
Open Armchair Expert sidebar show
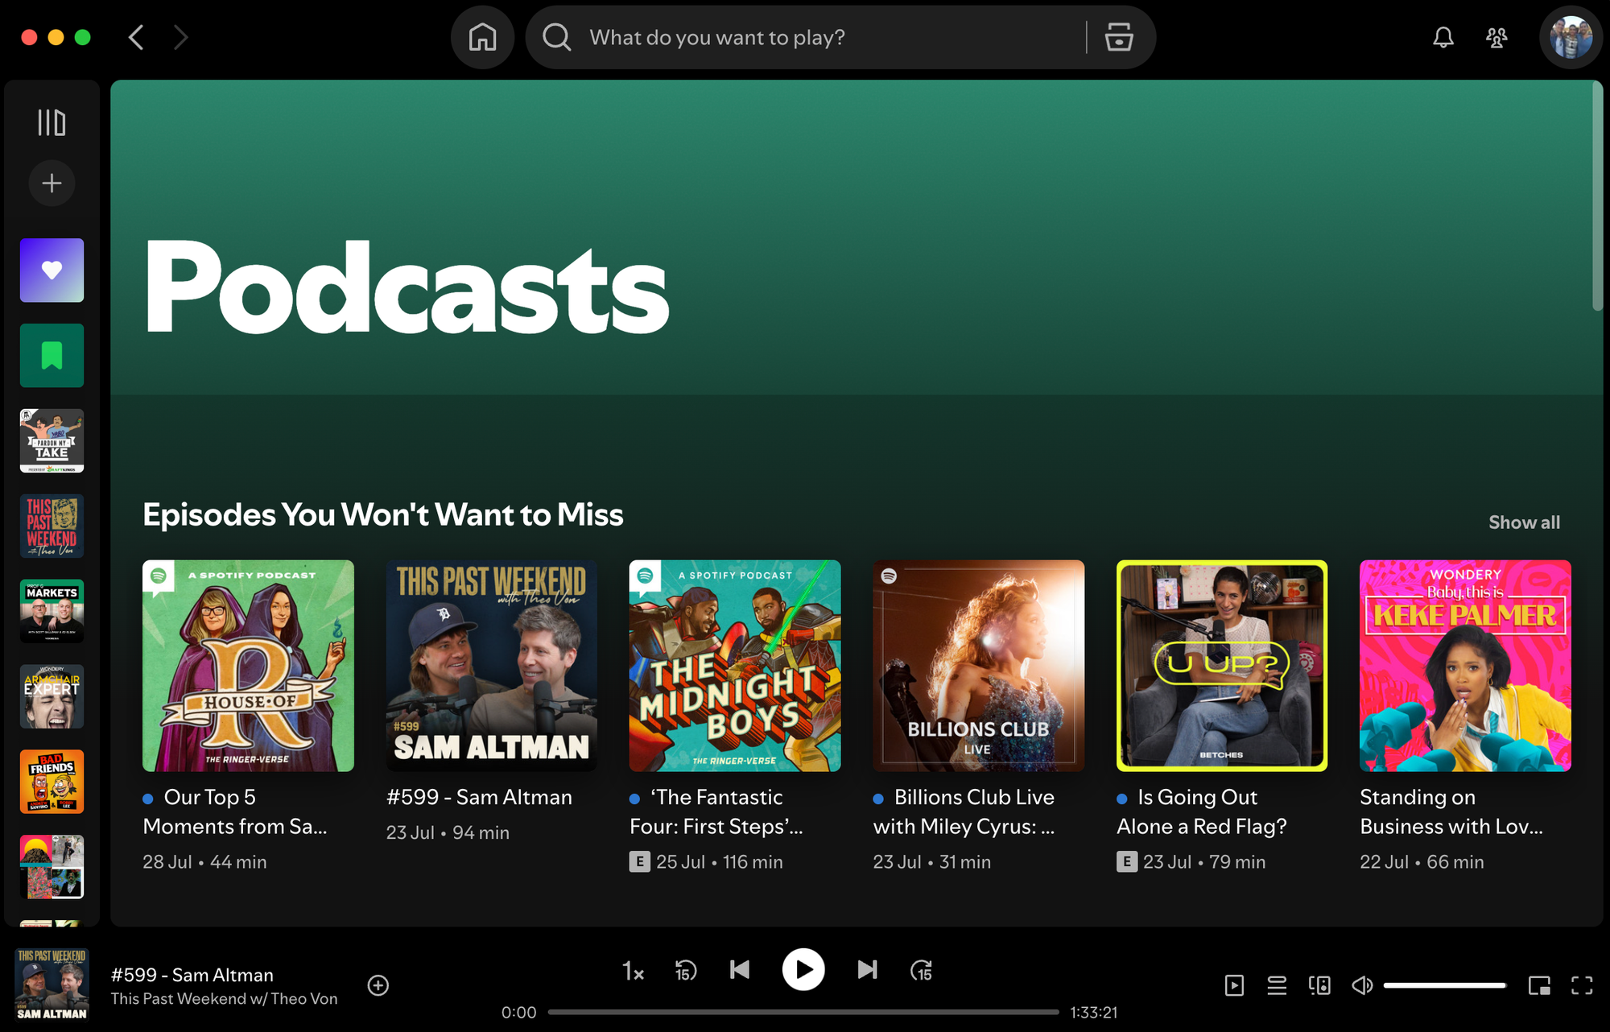point(52,697)
